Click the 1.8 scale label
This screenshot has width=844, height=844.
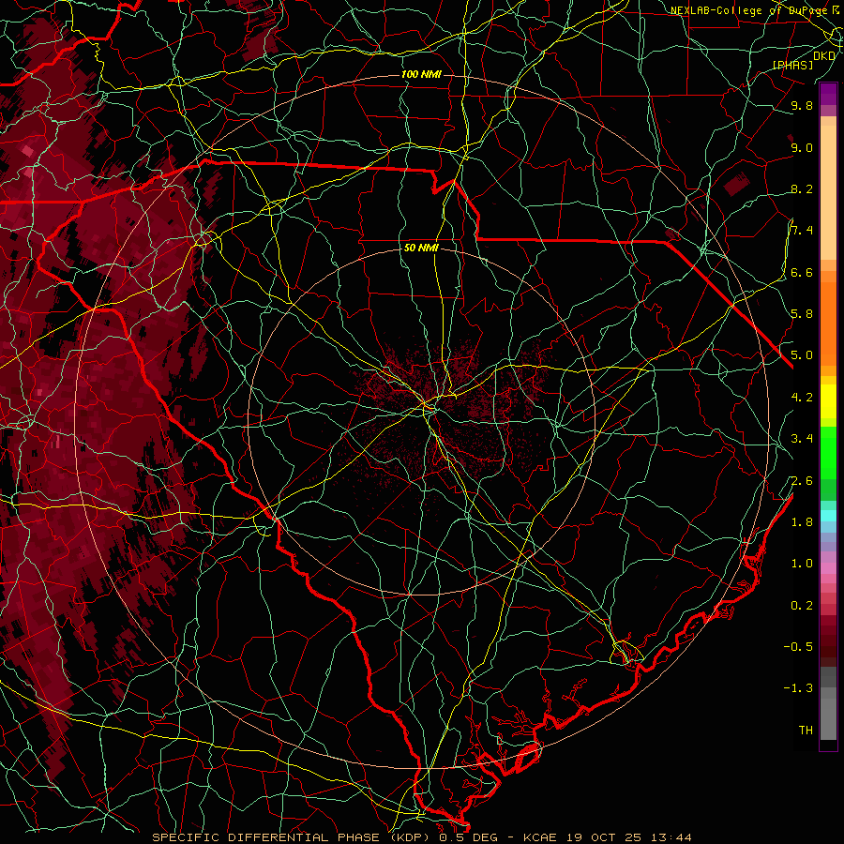802,522
